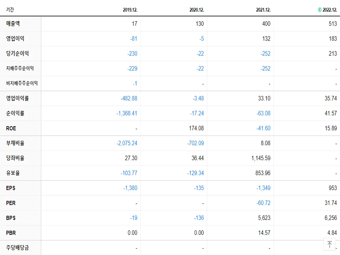
Task: Click the 매출액 value 130
Action: [x=200, y=23]
